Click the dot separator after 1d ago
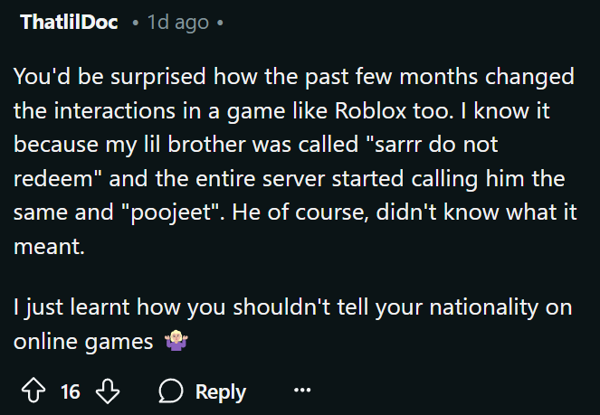 (220, 23)
